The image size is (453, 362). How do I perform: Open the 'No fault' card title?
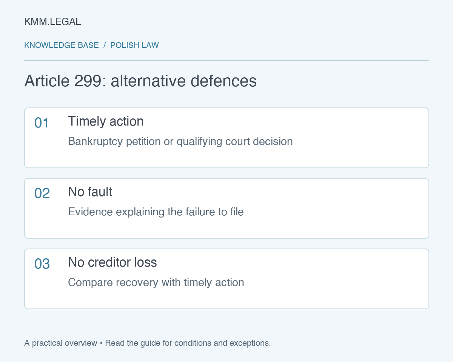coord(90,192)
